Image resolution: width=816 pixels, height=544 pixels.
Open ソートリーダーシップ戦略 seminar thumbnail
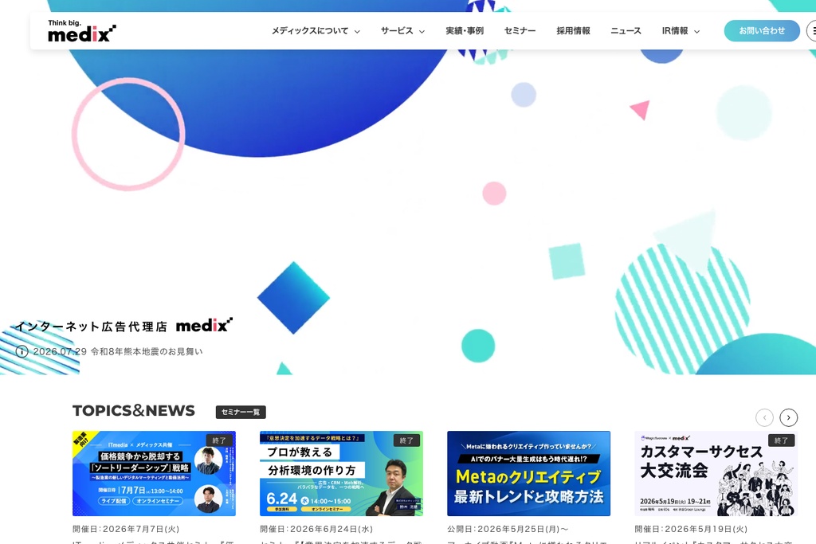(154, 473)
